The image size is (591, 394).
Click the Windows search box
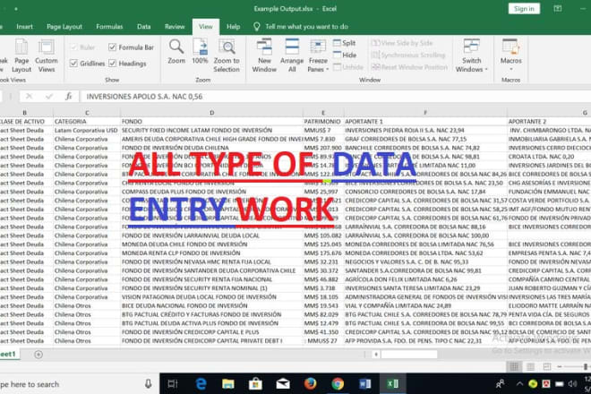[79, 384]
